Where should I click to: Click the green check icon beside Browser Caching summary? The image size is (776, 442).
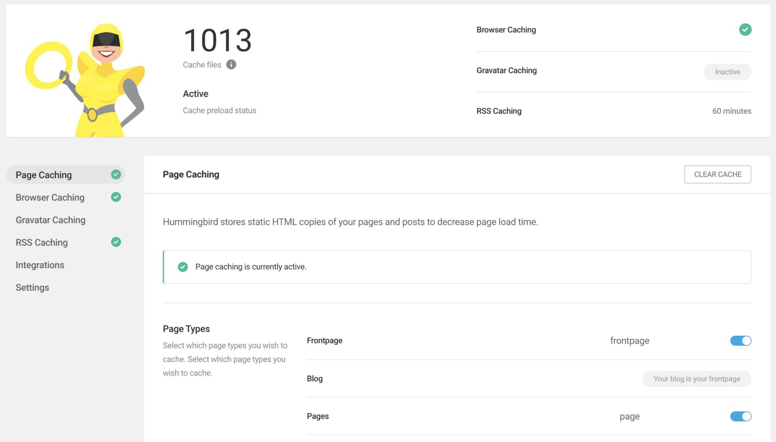(x=745, y=29)
